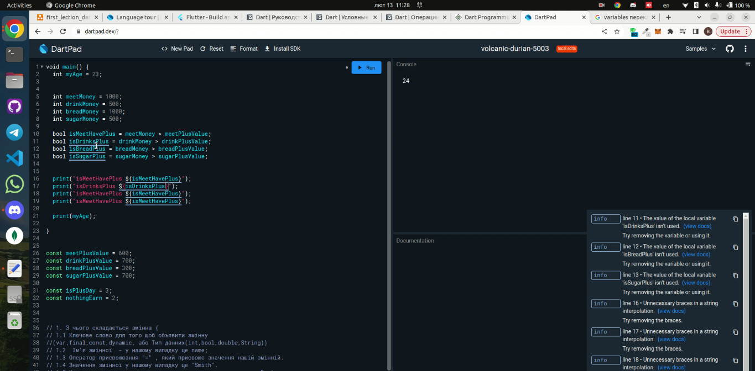Open WhatsApp from the Ubuntu dock
Image resolution: width=755 pixels, height=371 pixels.
click(14, 184)
